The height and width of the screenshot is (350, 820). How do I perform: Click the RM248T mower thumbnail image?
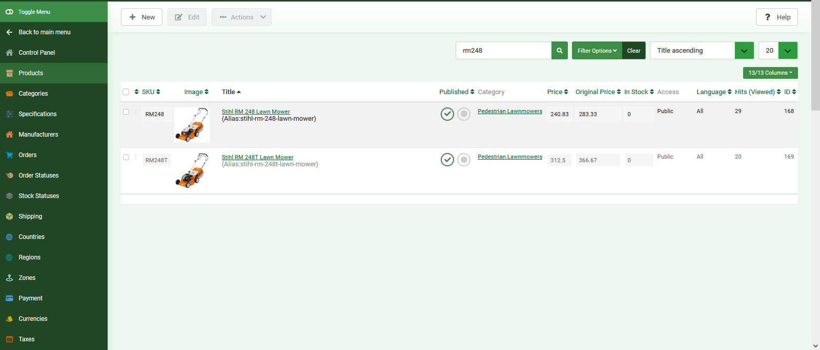192,171
